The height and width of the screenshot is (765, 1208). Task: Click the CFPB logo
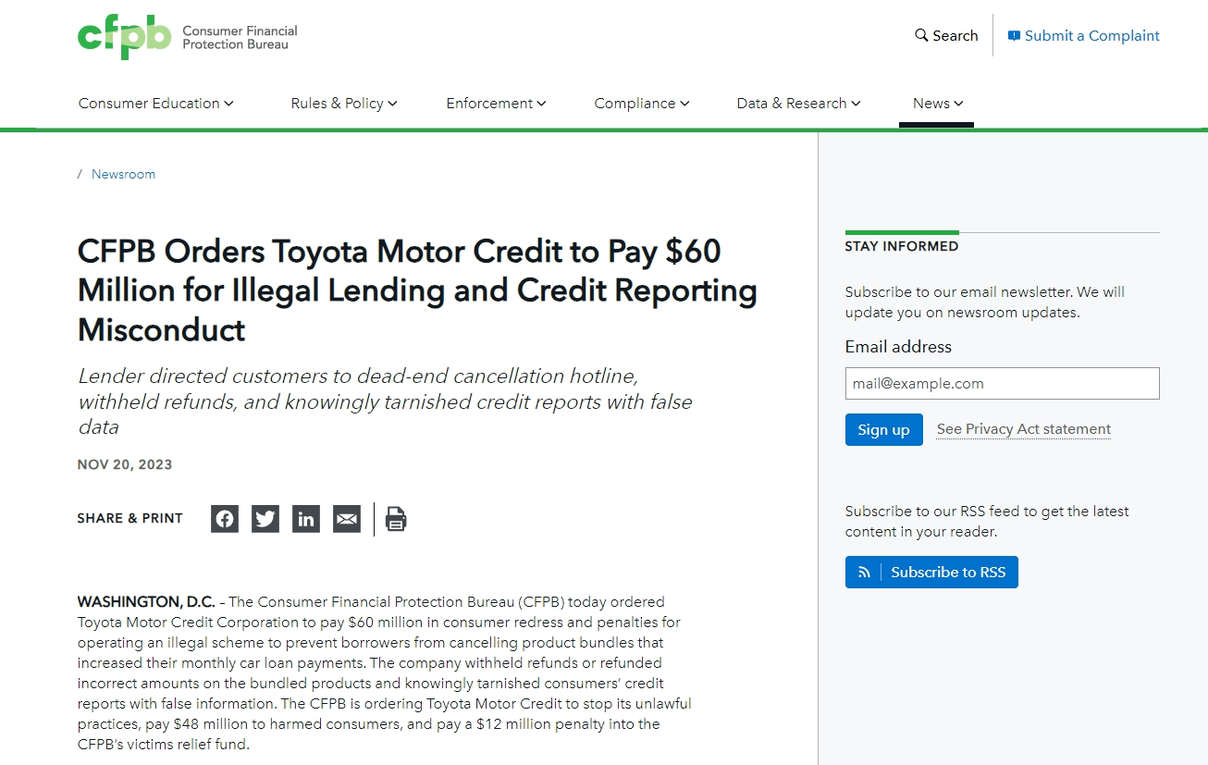(124, 37)
